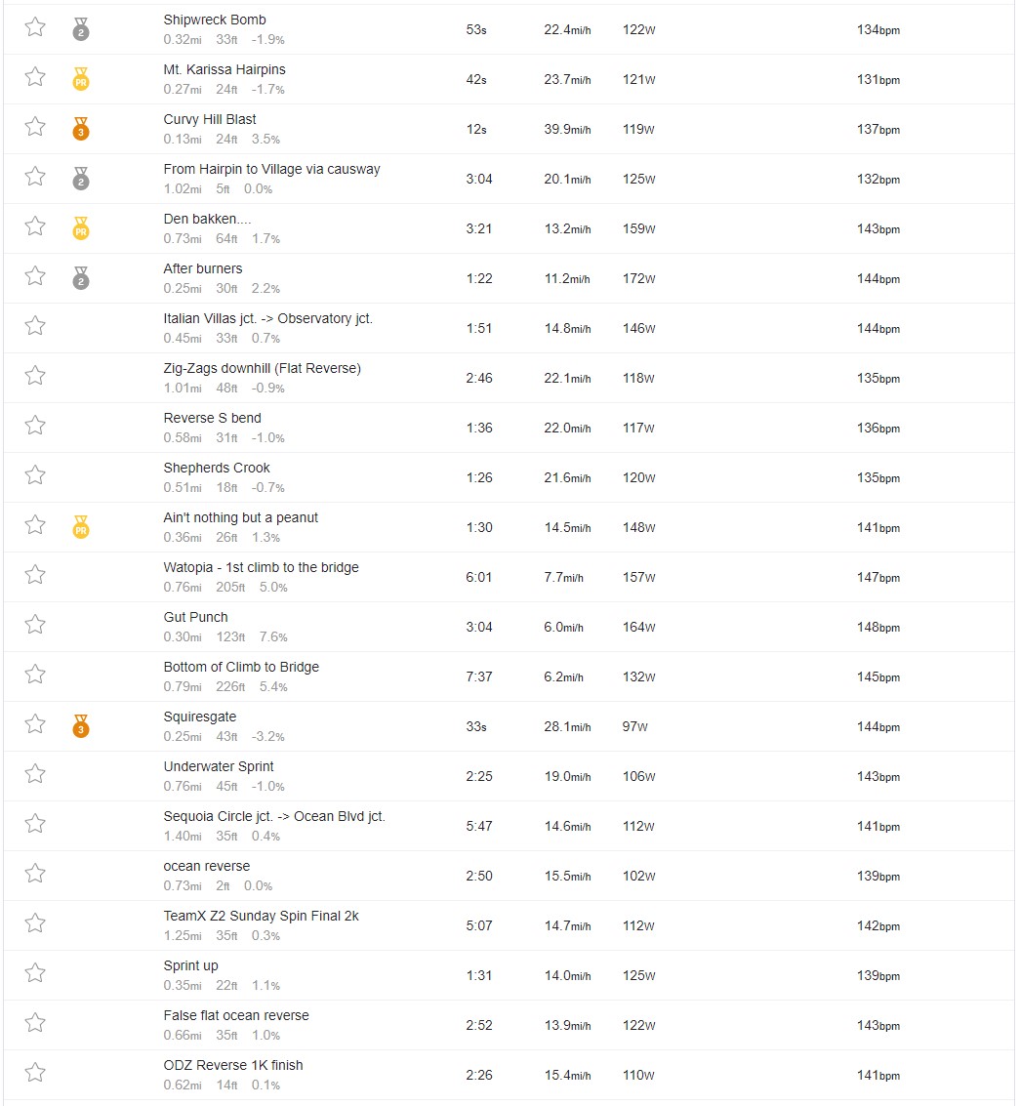The height and width of the screenshot is (1106, 1020).
Task: Click the PR medal on Ain't nothing but a peanut
Action: pos(81,527)
